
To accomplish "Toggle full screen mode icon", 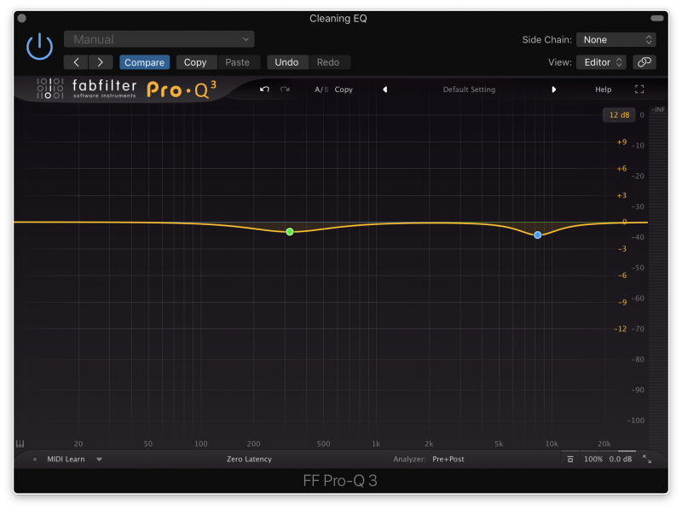I will pos(639,90).
